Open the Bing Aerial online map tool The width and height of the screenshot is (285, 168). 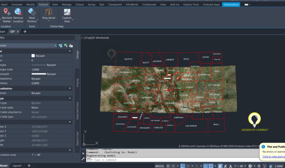[48, 14]
